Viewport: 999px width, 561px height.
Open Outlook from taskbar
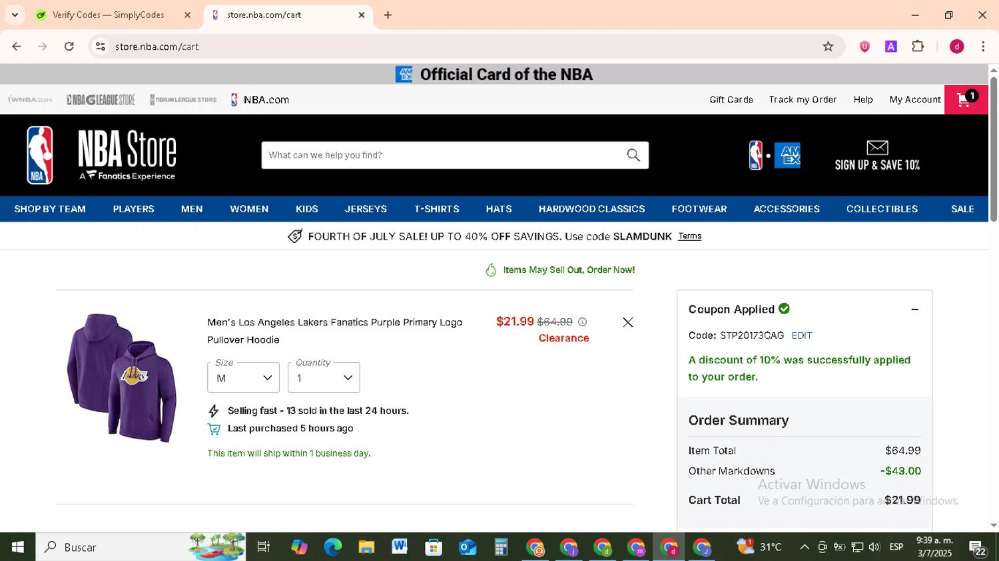(468, 547)
